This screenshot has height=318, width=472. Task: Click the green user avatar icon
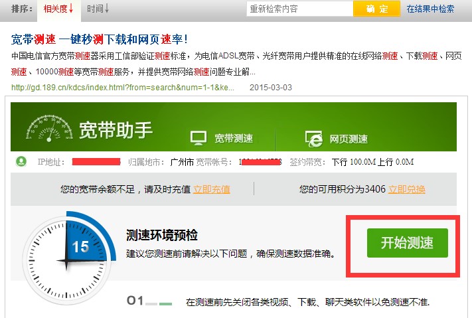tap(21, 162)
